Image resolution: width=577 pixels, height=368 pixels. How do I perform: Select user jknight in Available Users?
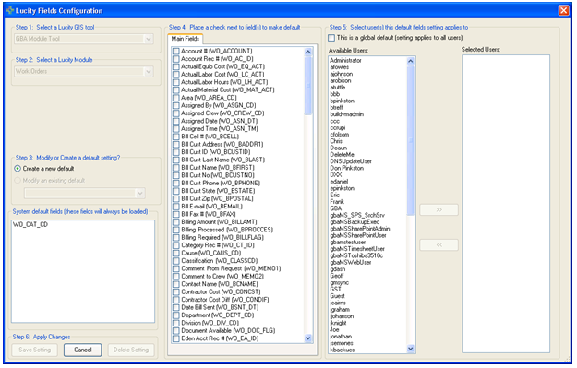coord(338,323)
